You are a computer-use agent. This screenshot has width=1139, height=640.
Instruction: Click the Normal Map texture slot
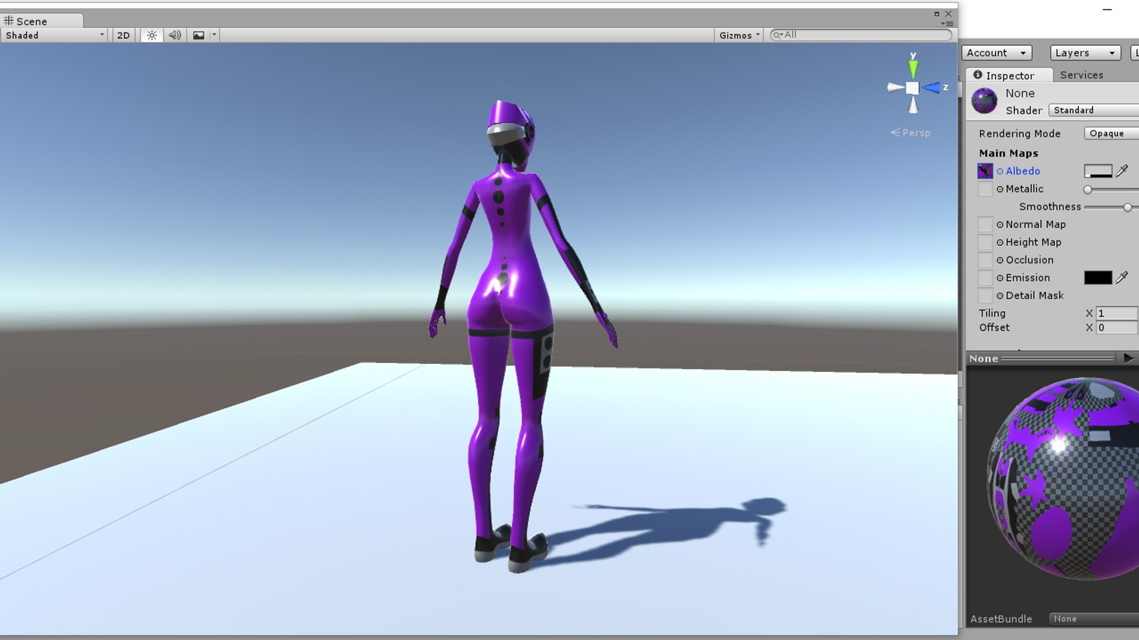(x=985, y=225)
